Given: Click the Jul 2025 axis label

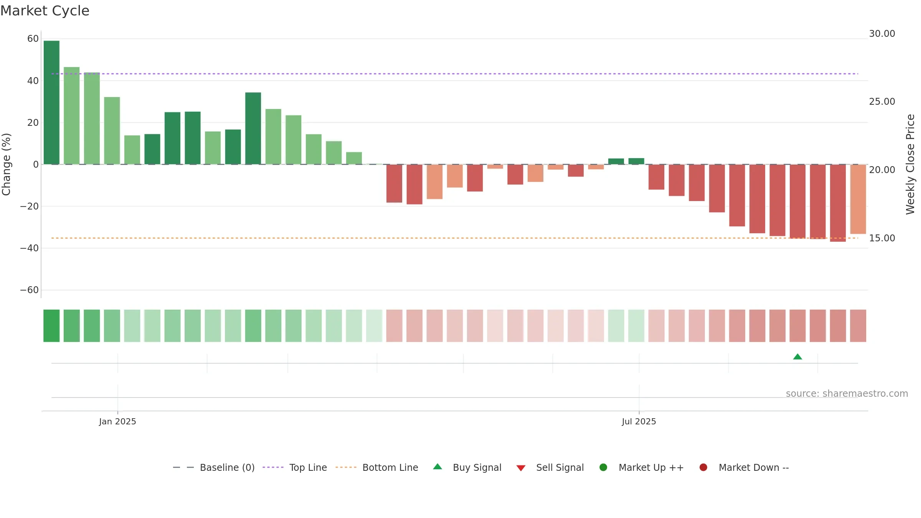Looking at the screenshot, I should click(x=639, y=421).
